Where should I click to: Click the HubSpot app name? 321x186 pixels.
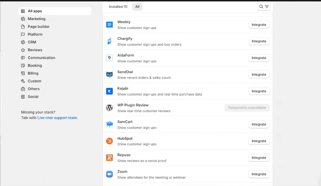click(x=125, y=138)
